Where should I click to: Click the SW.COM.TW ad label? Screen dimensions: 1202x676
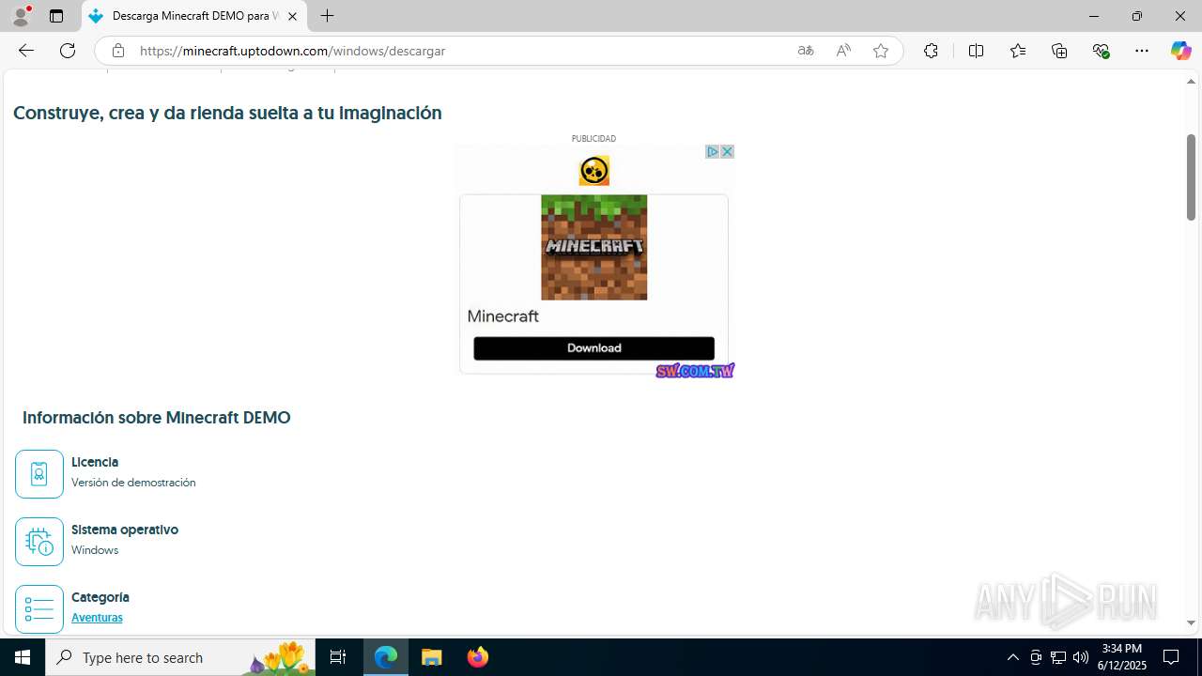(695, 371)
